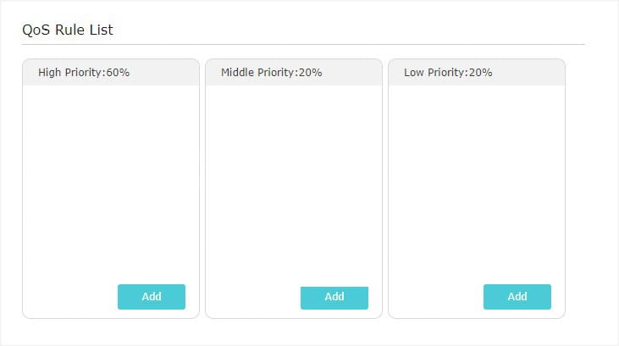Add a rule to Middle Priority

pos(334,298)
